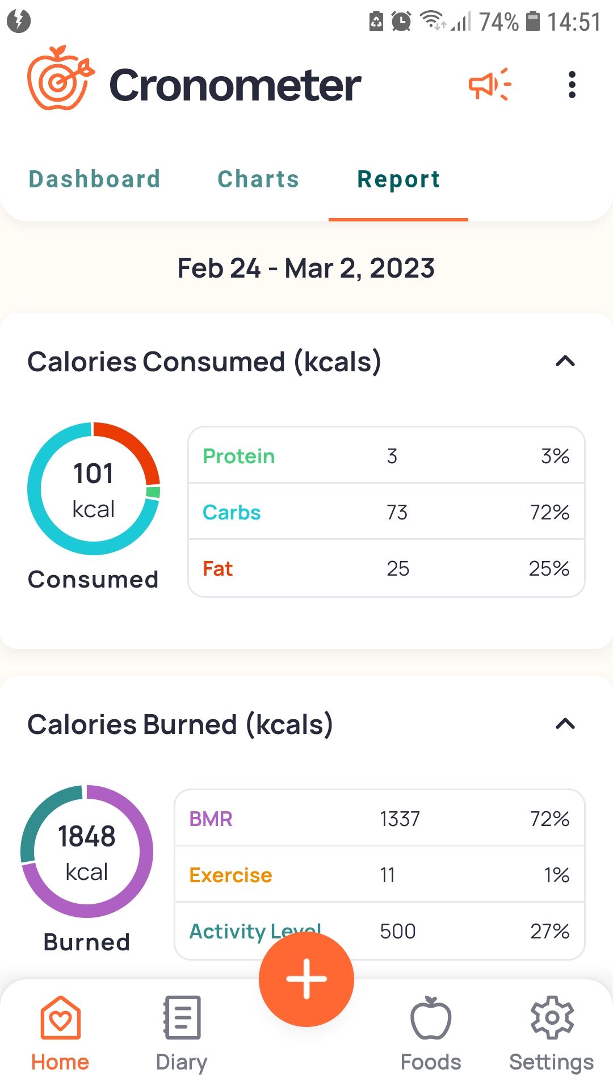
Task: Tap the 1848 kcal burned donut chart
Action: point(87,852)
